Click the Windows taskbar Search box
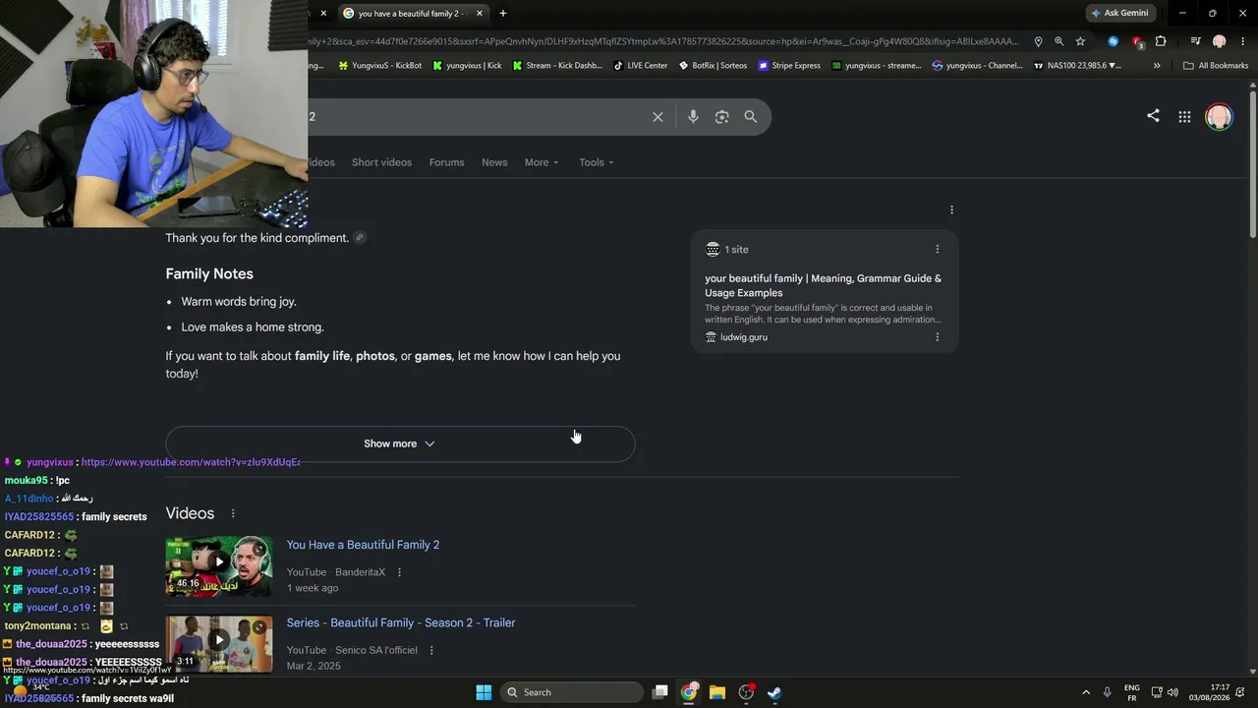This screenshot has height=708, width=1258. 571,692
